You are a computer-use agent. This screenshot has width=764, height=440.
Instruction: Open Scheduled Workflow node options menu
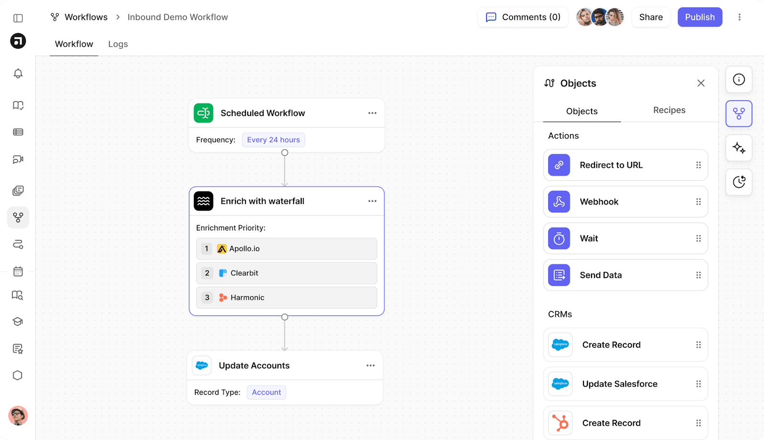pos(372,113)
